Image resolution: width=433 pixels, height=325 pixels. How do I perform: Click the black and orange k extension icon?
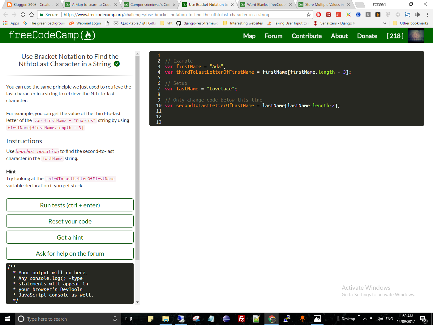pyautogui.click(x=378, y=15)
